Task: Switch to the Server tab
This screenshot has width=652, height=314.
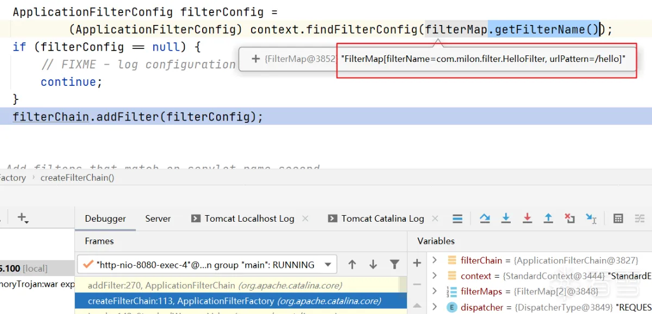Action: point(158,218)
